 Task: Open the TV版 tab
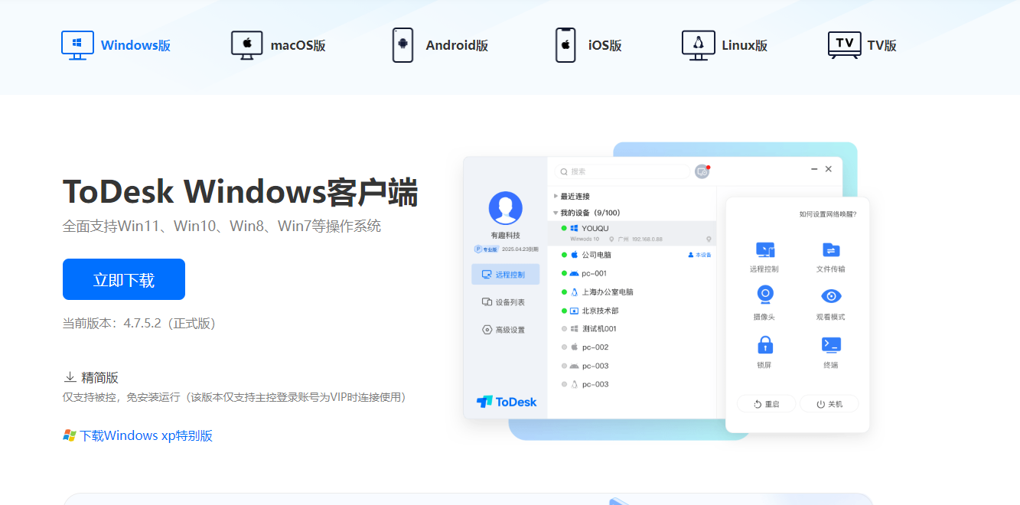coord(862,45)
